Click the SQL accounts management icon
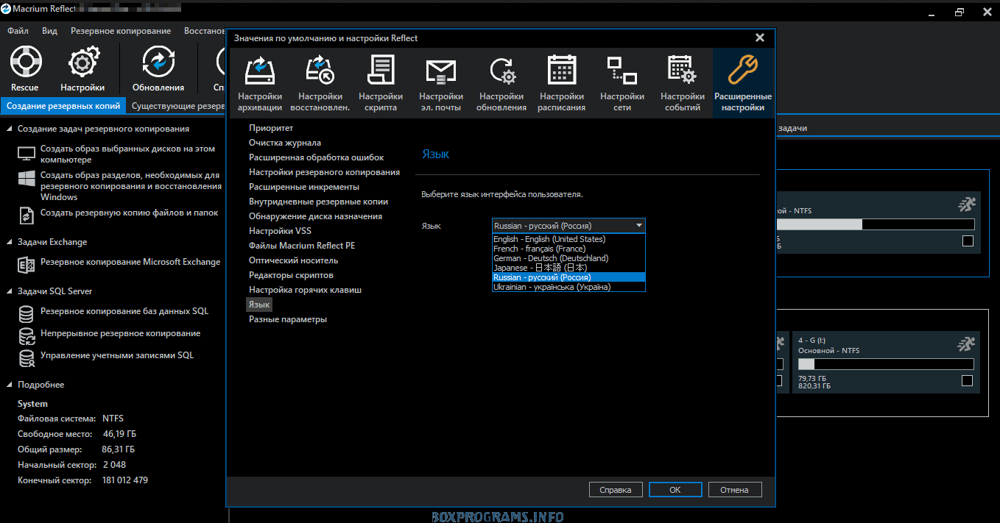The image size is (1000, 523). tap(27, 358)
